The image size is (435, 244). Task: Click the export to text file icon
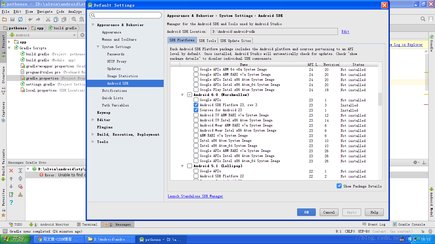(11, 194)
